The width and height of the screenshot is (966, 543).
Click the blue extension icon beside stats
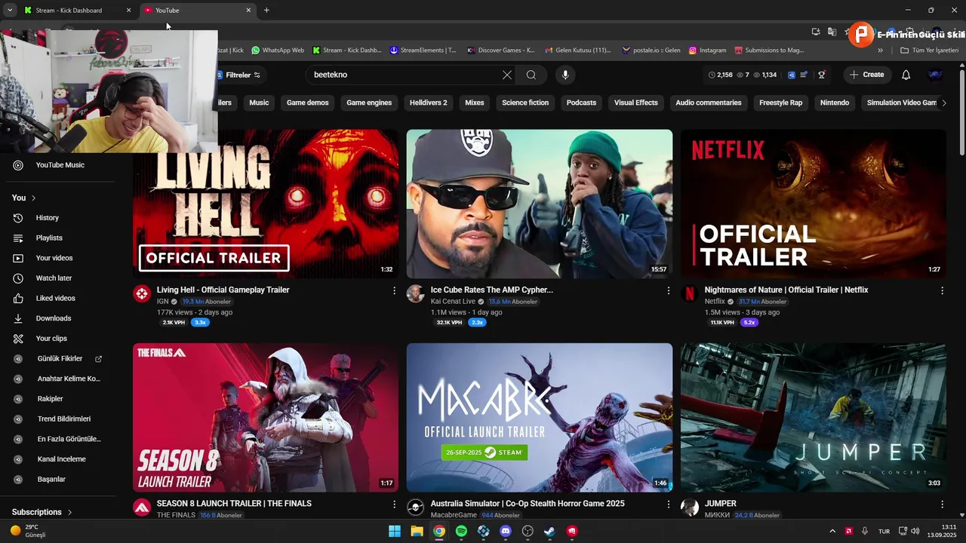tap(791, 75)
